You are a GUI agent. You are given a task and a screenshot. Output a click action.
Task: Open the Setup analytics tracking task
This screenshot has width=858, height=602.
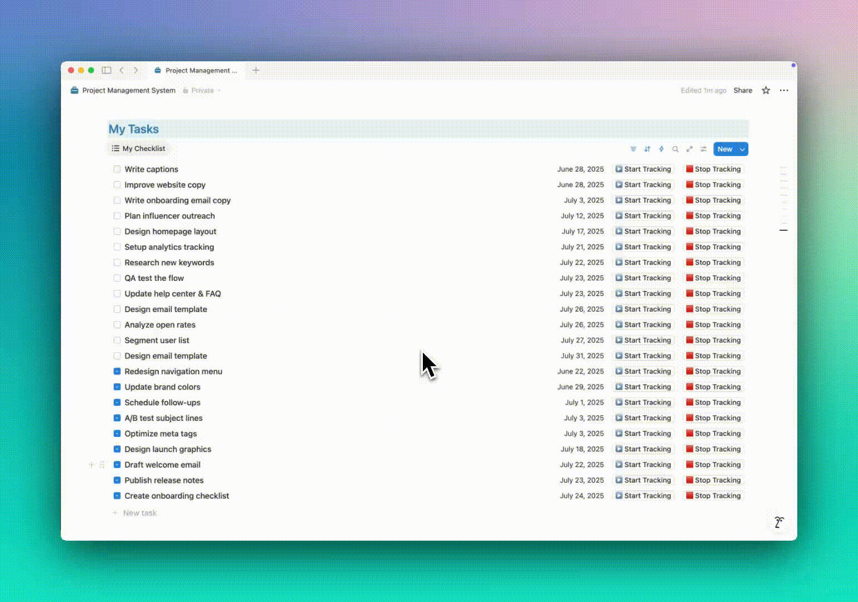pyautogui.click(x=169, y=247)
